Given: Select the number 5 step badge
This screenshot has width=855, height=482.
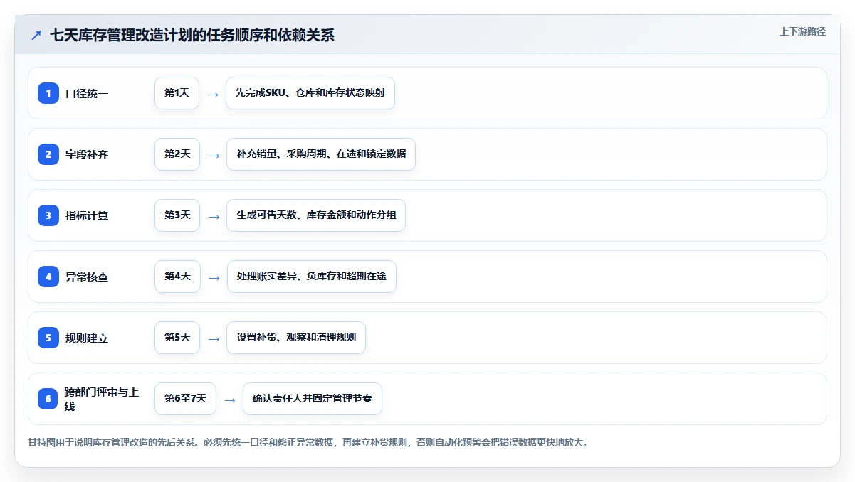Looking at the screenshot, I should (x=48, y=338).
